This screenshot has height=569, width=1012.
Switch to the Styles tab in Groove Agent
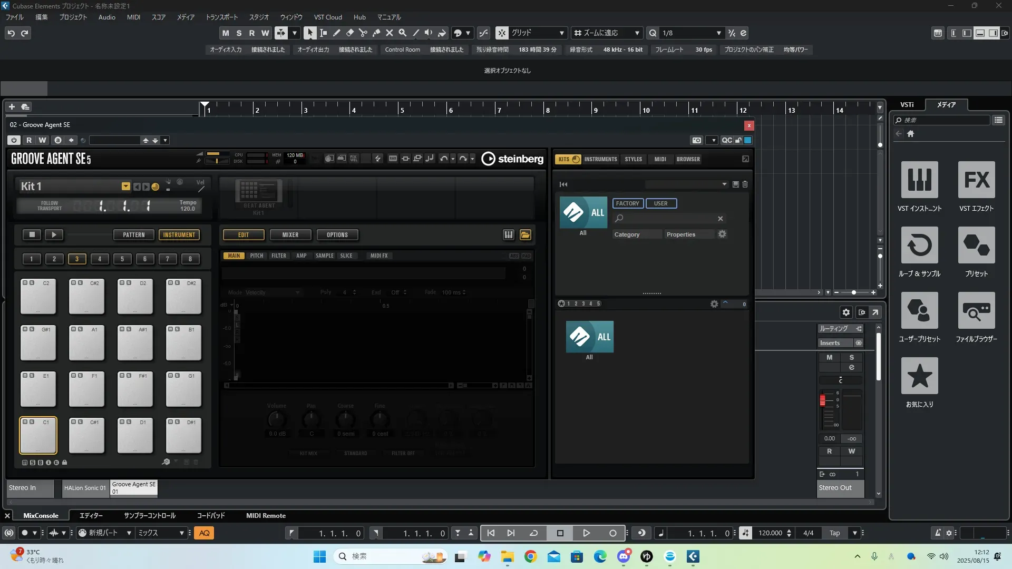click(633, 159)
